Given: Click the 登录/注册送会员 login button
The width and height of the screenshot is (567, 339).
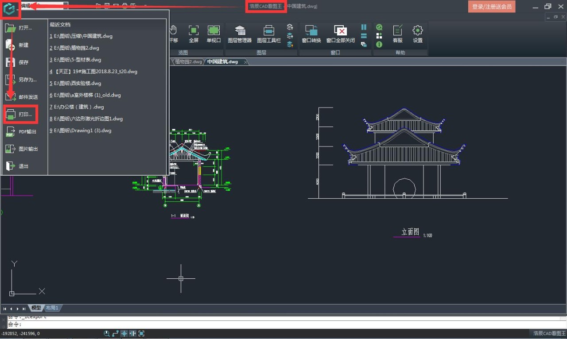Looking at the screenshot, I should 492,7.
